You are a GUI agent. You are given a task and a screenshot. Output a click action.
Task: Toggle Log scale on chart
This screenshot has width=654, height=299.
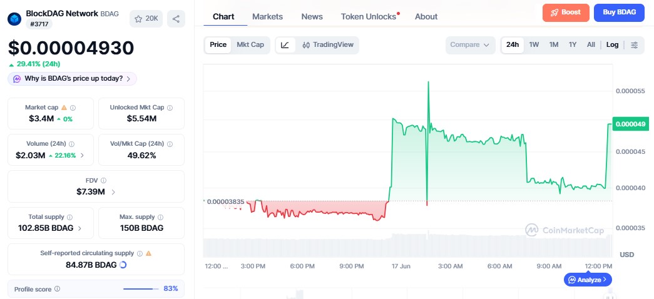612,44
